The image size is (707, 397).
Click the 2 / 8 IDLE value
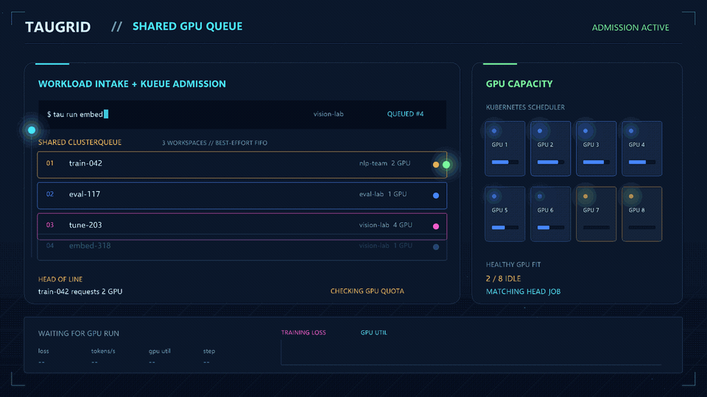[503, 279]
